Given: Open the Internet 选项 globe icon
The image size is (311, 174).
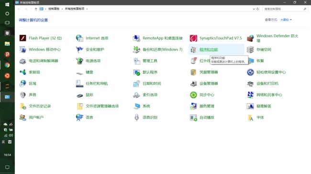Looking at the screenshot, I should tap(79, 38).
